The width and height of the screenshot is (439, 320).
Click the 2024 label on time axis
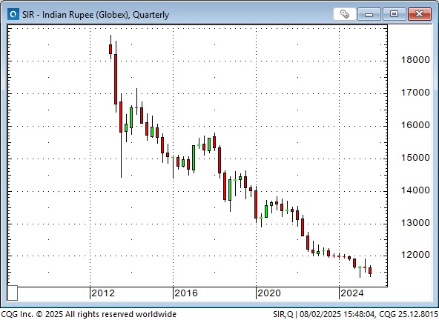click(x=352, y=293)
